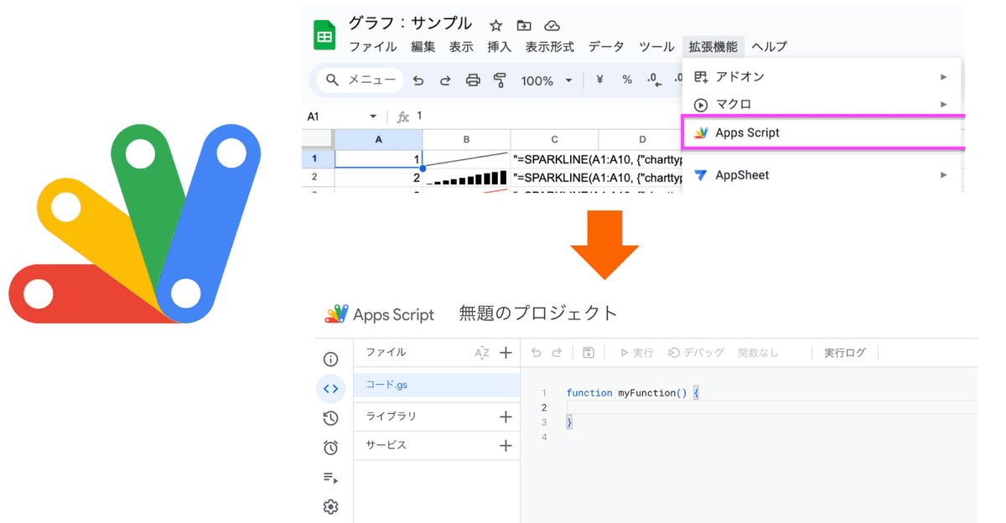The width and height of the screenshot is (1006, 523).
Task: Format selection as currency with ¥ icon
Action: pyautogui.click(x=599, y=80)
